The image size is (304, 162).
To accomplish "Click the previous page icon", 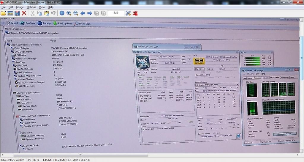I will pos(96,13).
